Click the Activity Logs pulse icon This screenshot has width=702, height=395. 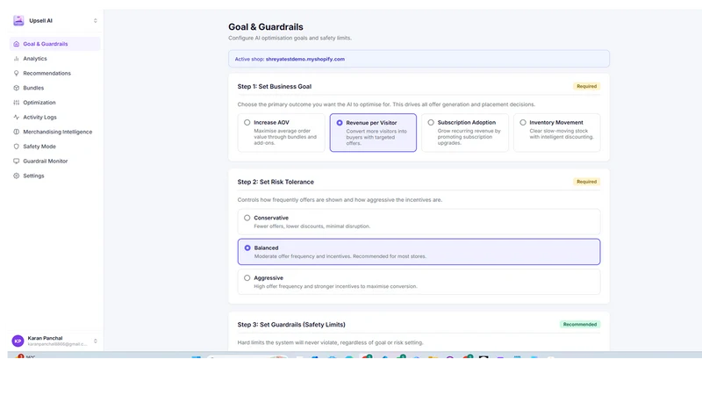(16, 117)
